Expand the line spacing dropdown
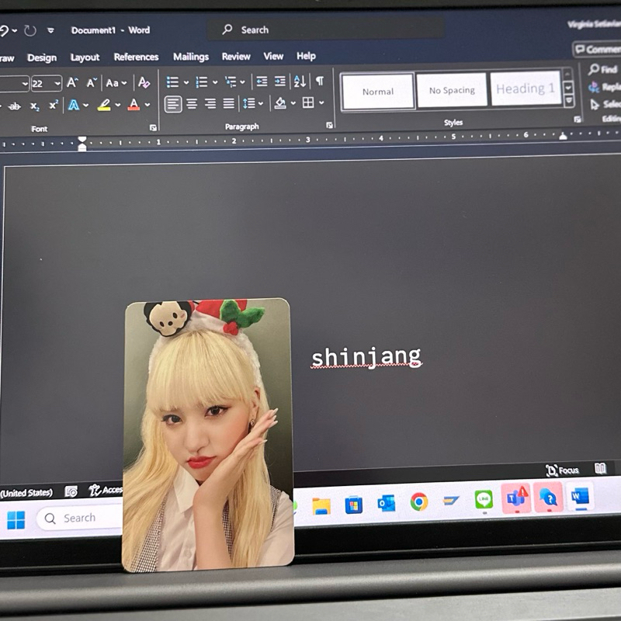621x621 pixels. click(260, 103)
